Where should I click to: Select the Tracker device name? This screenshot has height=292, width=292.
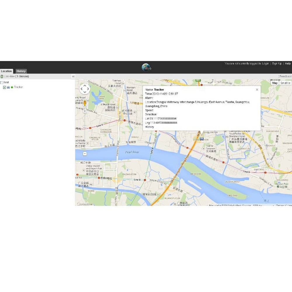pos(18,87)
